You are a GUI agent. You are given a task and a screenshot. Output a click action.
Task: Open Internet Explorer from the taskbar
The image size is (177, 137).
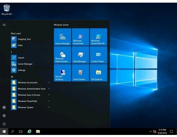point(29,131)
